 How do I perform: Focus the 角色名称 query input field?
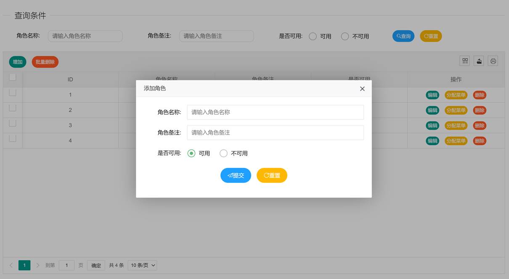point(85,36)
